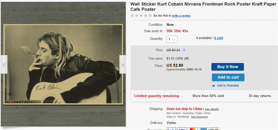Click the Kurt Cobain poster image
This screenshot has width=278, height=130.
coord(63,64)
